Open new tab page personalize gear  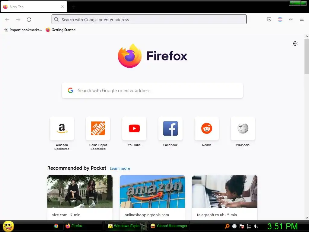[295, 43]
